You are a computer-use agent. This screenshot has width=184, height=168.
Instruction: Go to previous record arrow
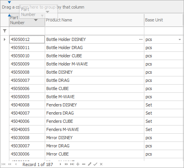pyautogui.click(x=16, y=164)
